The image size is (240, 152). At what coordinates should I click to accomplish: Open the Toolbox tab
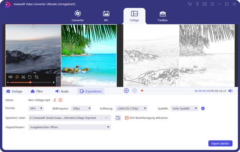(162, 16)
